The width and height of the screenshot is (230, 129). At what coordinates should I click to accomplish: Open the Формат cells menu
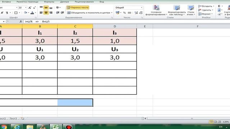point(205,14)
